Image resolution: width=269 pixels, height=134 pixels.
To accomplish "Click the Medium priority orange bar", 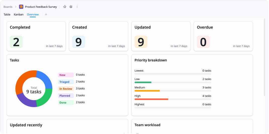I will point(147,91).
